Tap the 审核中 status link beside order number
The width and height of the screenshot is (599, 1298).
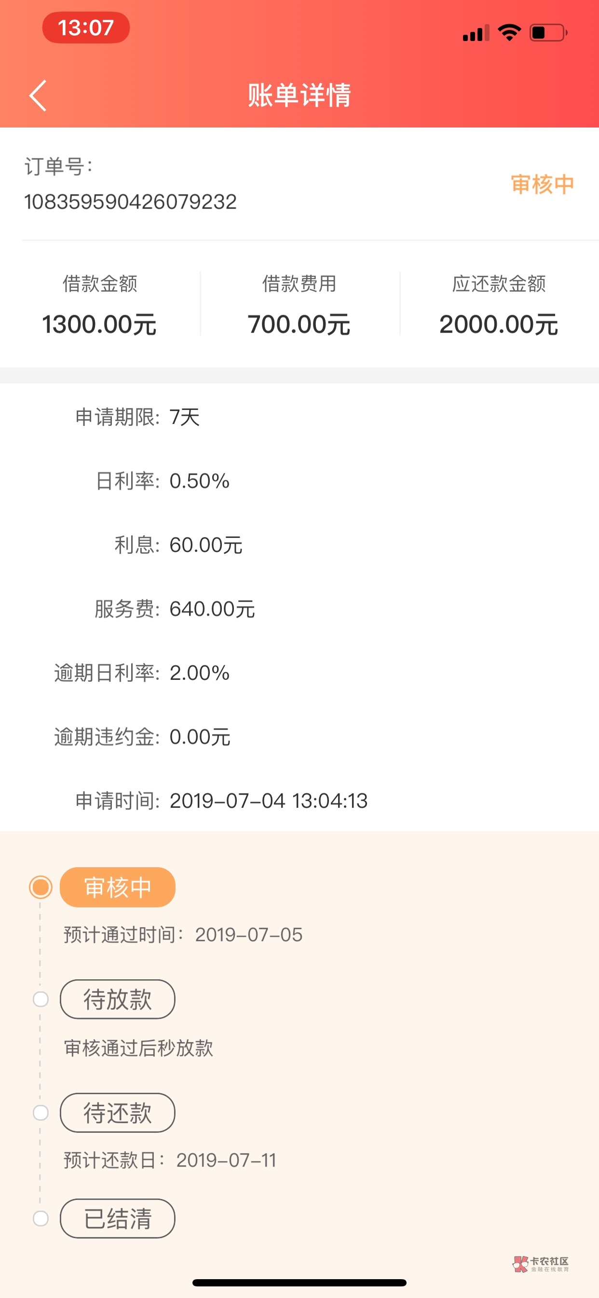coord(542,184)
